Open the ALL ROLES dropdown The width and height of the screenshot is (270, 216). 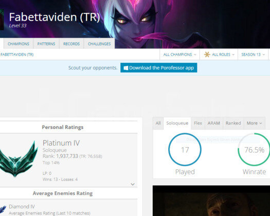[x=219, y=55]
